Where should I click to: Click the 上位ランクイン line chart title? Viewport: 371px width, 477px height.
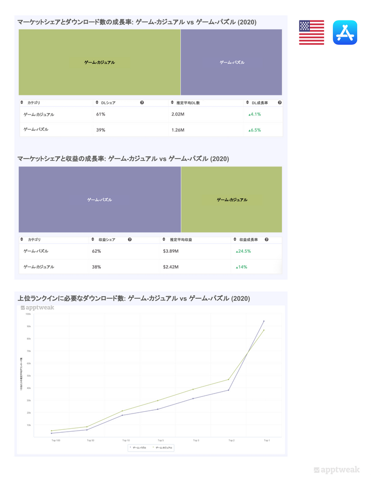[134, 299]
